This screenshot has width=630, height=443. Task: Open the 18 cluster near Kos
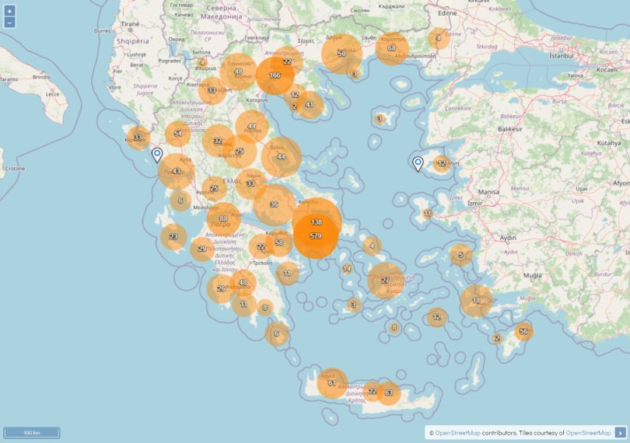click(x=476, y=301)
